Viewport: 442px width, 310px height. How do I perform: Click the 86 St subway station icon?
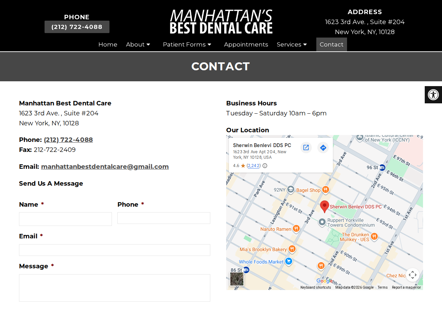[x=246, y=270]
